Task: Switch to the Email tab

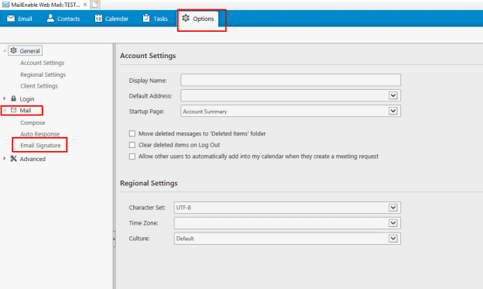Action: point(19,19)
